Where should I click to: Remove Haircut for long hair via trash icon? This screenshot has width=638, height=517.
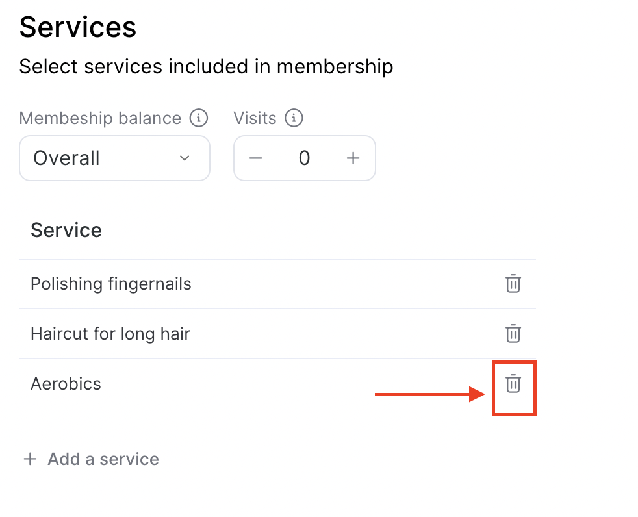(x=513, y=334)
